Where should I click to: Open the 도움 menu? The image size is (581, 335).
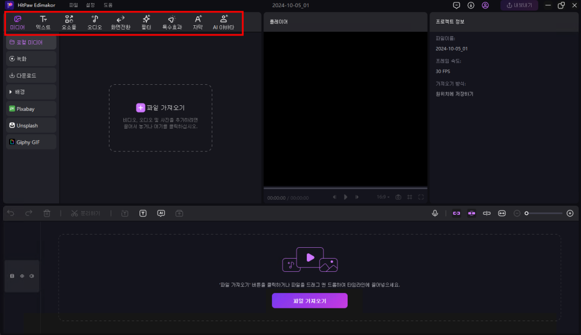(108, 5)
